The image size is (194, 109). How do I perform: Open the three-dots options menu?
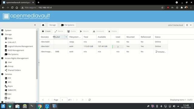click(187, 25)
